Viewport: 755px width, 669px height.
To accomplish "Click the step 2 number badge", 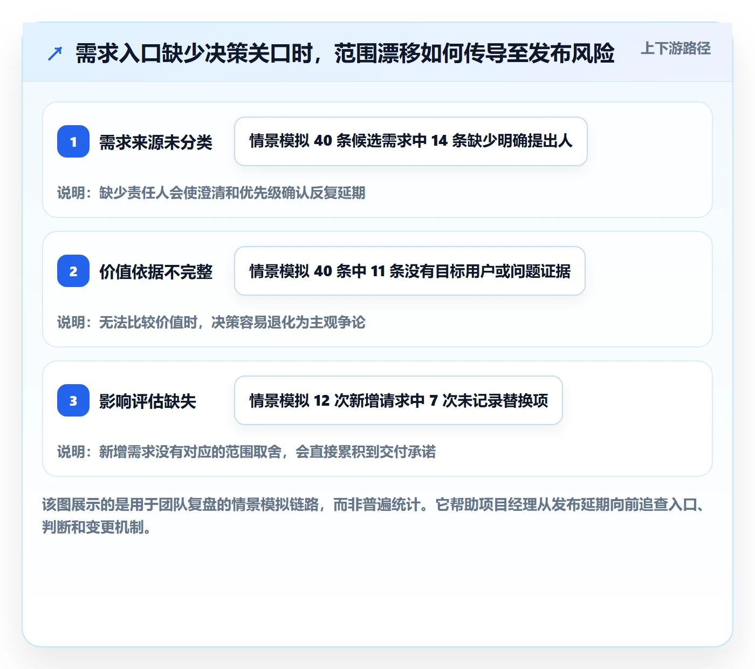I will pos(73,271).
